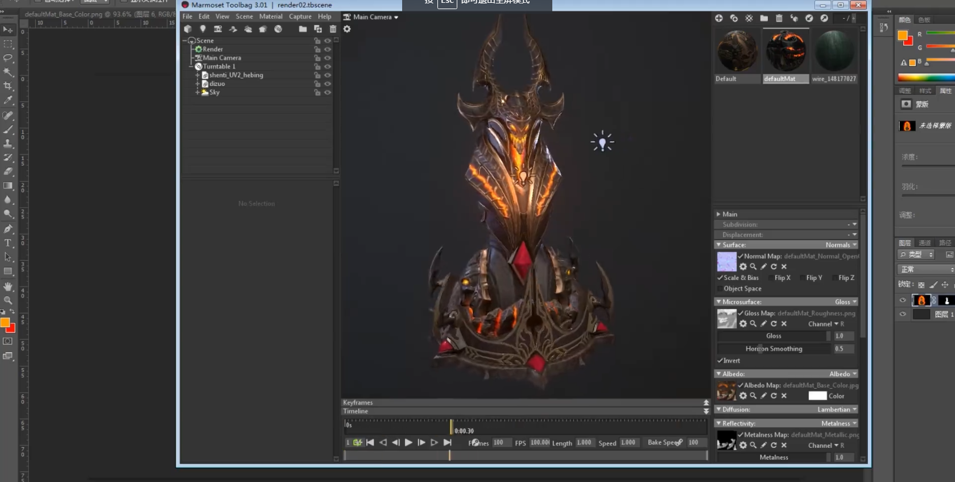This screenshot has width=955, height=482.
Task: Add a shadow catcher from the scene toolbar
Action: click(x=233, y=29)
